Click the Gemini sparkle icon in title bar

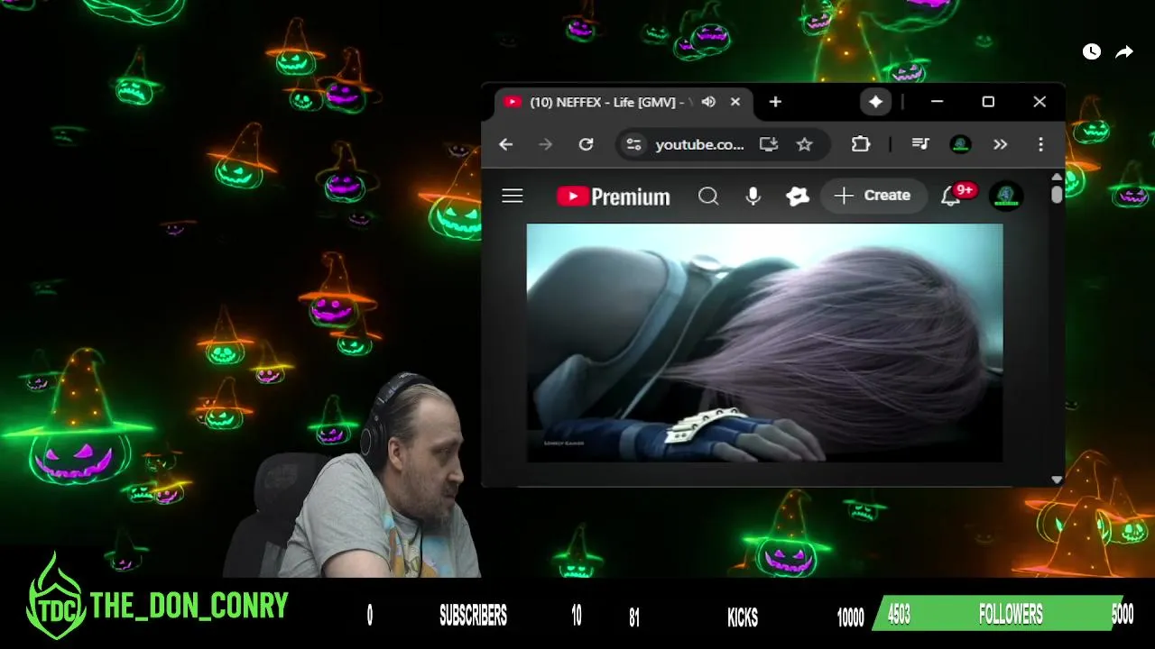tap(875, 102)
